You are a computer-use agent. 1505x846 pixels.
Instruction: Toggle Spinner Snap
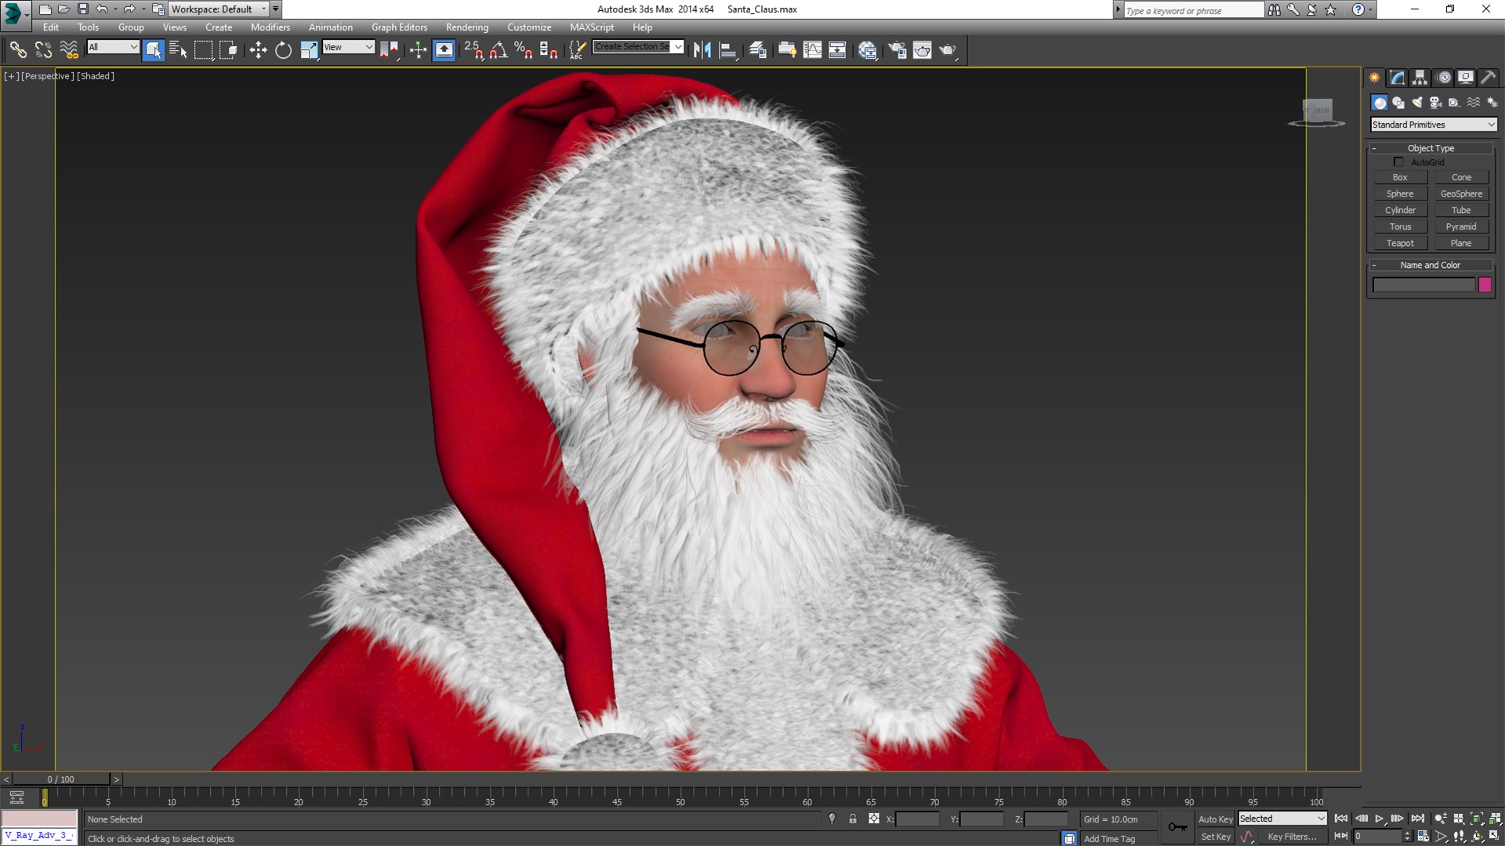[549, 50]
